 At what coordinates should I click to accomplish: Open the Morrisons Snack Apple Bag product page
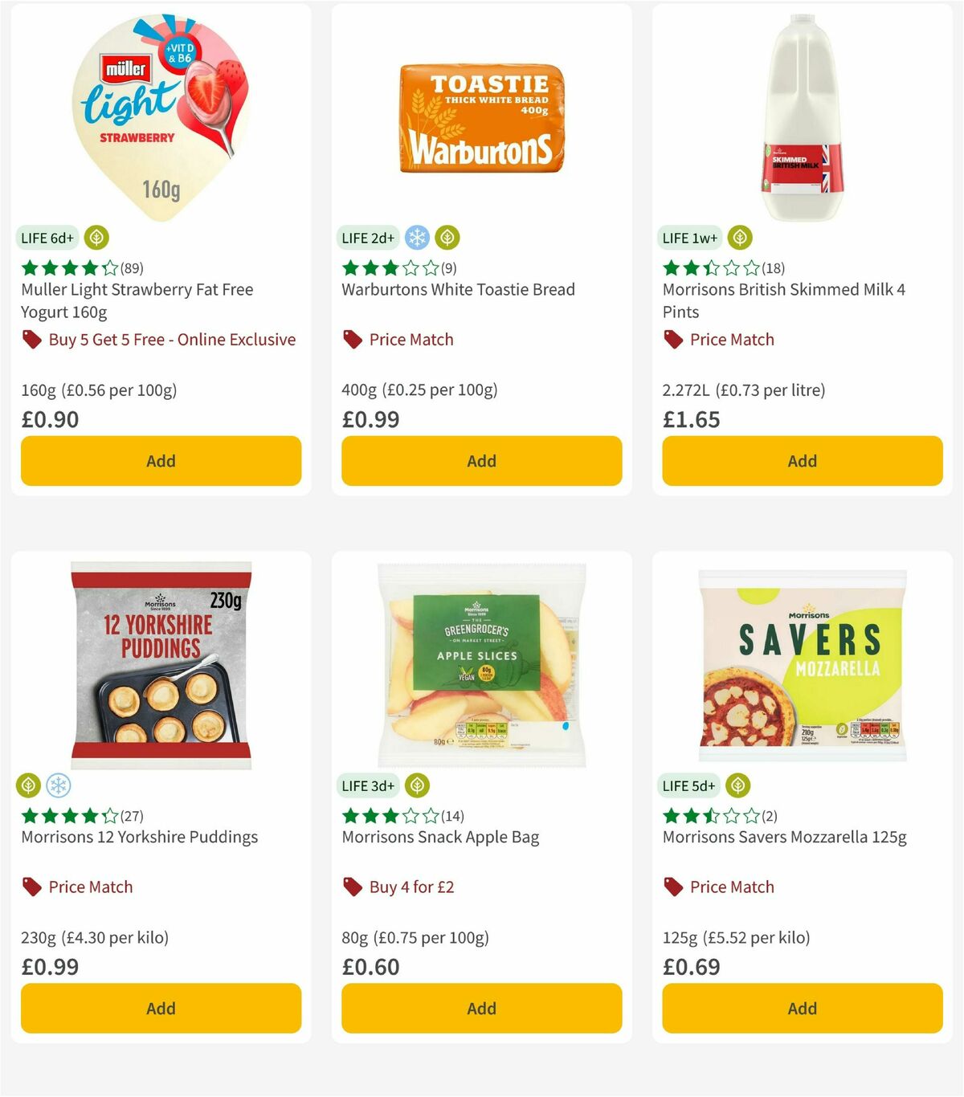click(440, 837)
